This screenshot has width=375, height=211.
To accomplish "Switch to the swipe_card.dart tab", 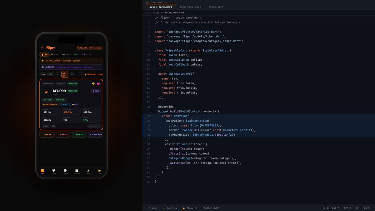I will pos(161,7).
